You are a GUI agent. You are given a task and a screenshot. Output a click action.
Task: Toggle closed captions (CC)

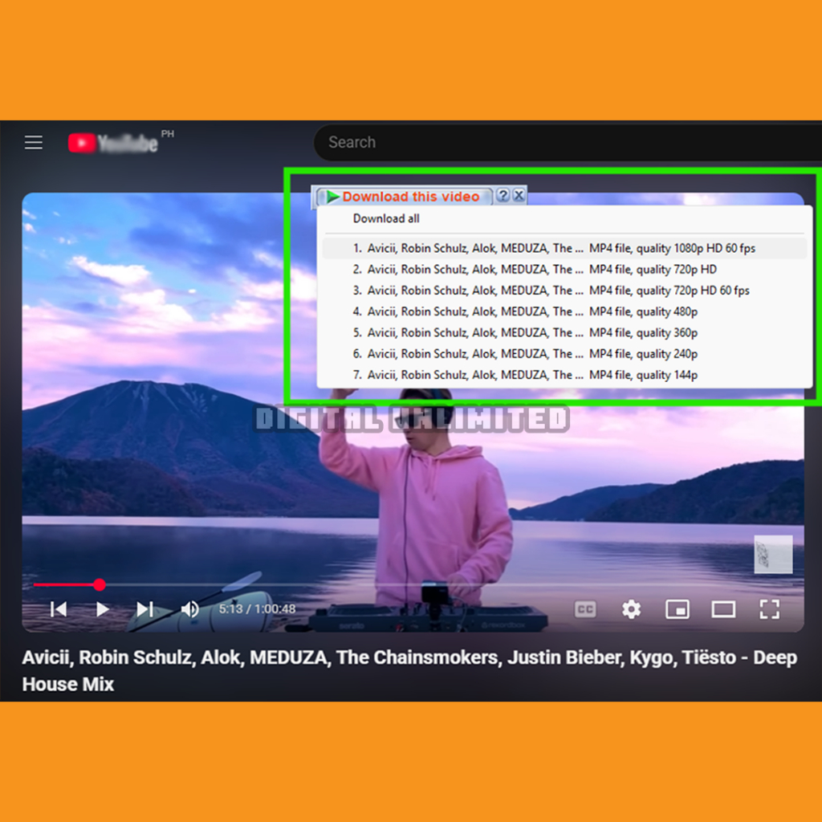(585, 609)
